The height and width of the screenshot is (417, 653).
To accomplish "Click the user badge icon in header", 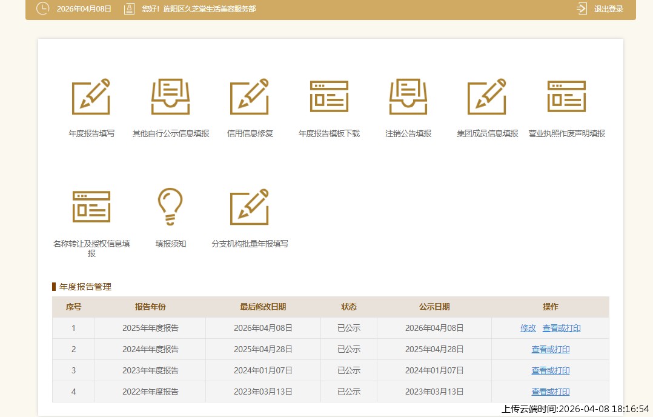I will click(x=129, y=9).
